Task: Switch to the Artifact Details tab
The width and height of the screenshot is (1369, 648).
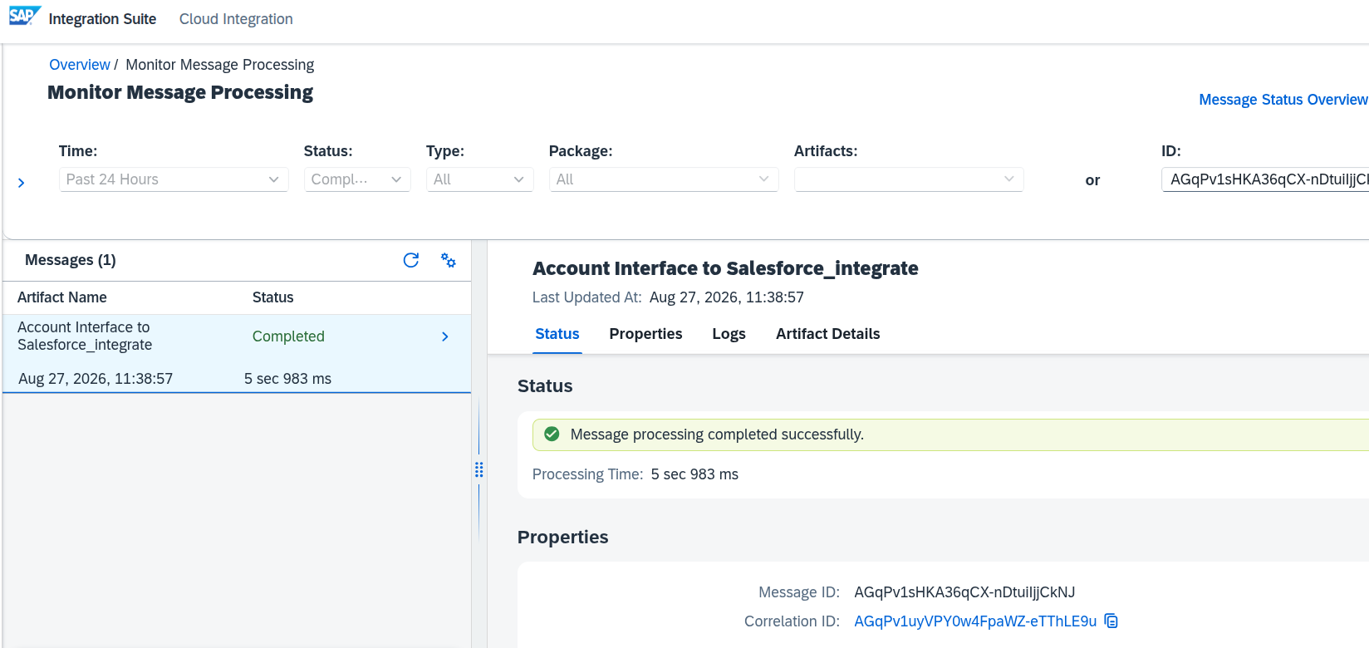Action: point(827,334)
